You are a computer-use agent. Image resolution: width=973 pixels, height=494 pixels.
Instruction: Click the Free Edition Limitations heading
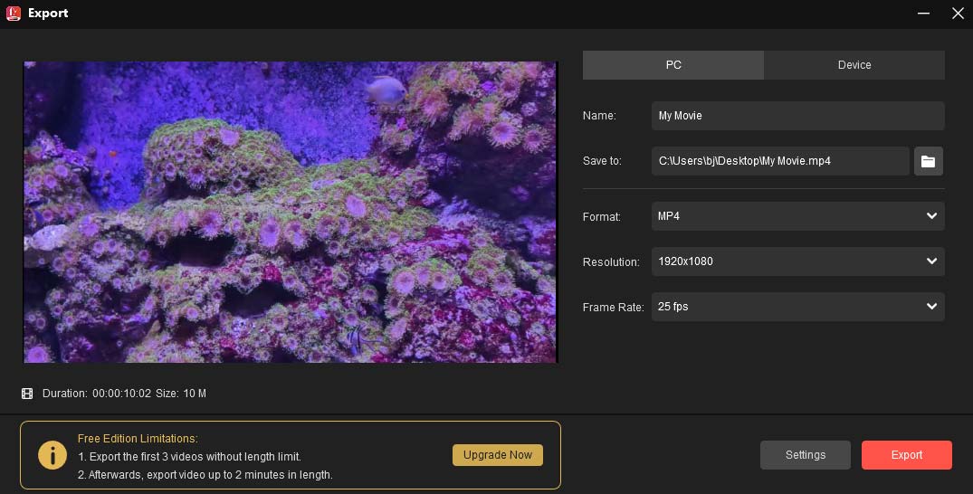tap(138, 439)
